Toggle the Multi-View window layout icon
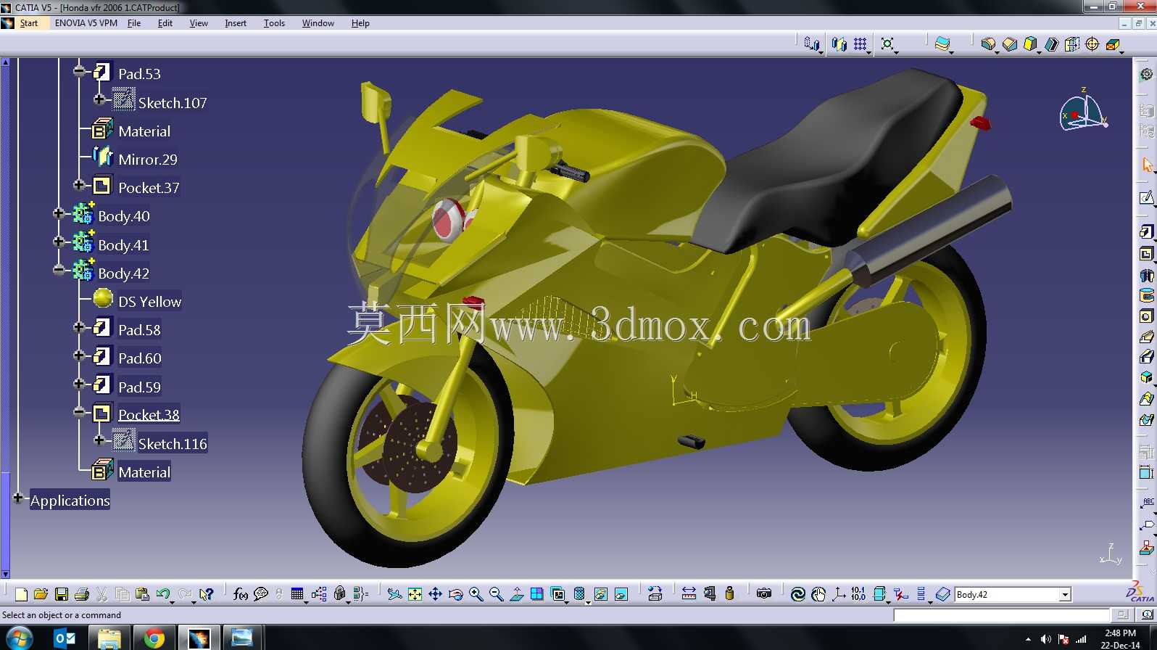This screenshot has width=1157, height=650. (537, 594)
